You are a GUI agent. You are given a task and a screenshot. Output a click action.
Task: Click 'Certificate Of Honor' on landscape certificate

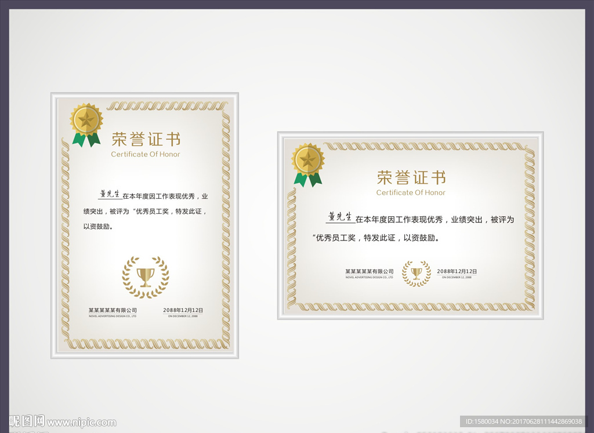(x=411, y=192)
